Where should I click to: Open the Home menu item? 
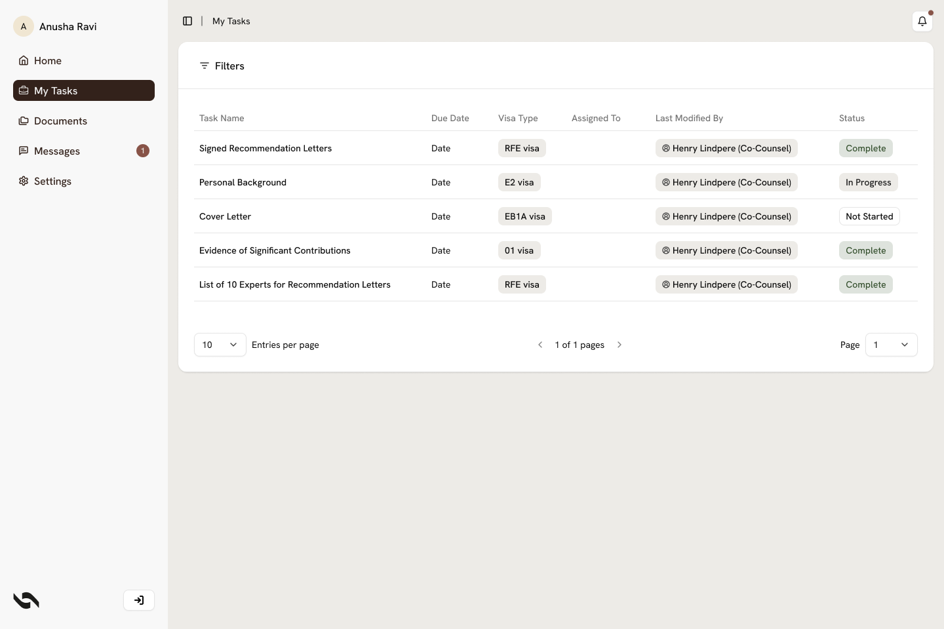(x=84, y=60)
